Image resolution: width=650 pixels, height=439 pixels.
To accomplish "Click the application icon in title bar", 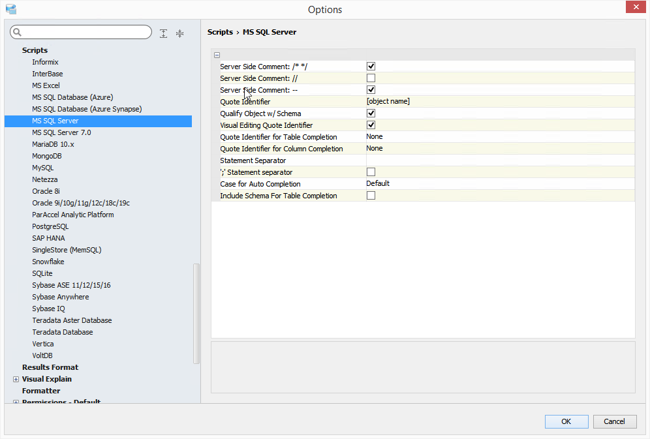I will coord(10,9).
